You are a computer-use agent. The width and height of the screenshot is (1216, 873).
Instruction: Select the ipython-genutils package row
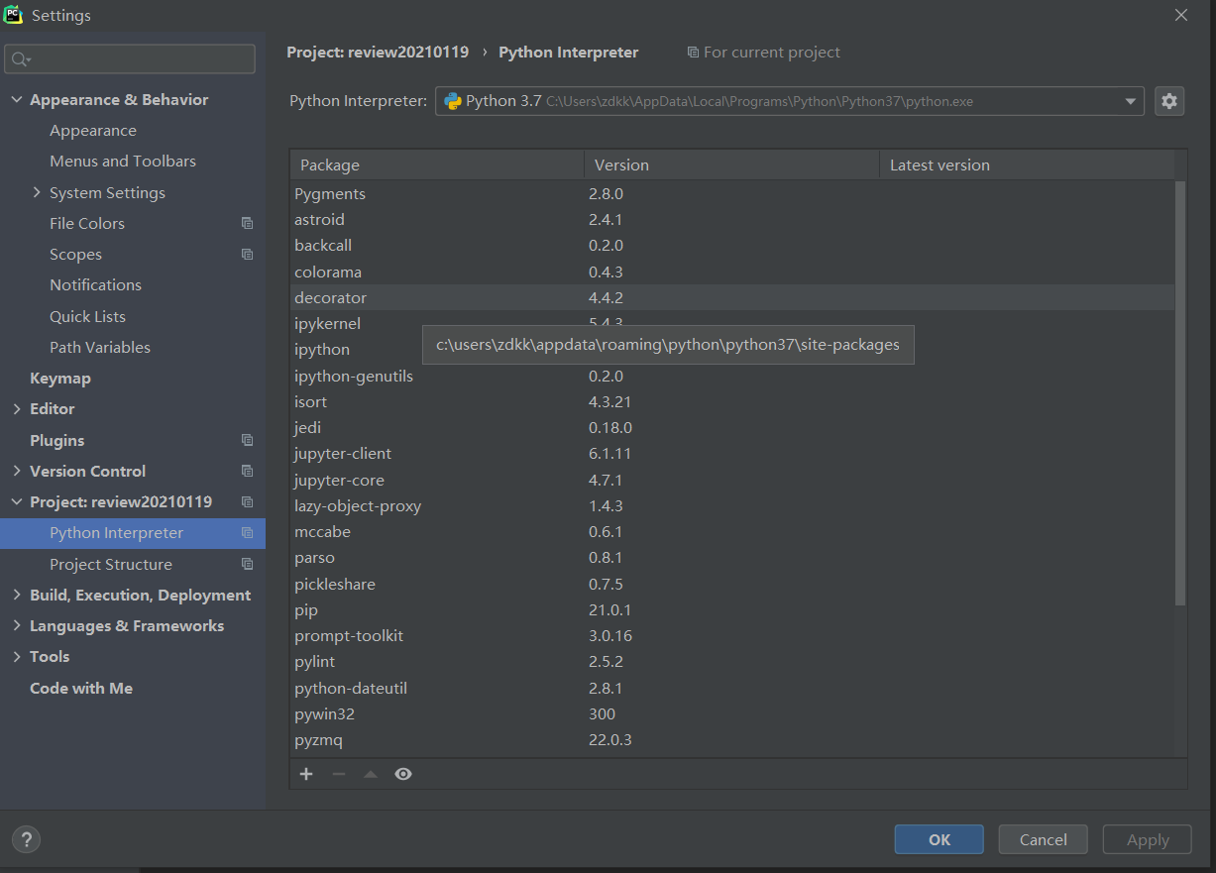coord(732,377)
